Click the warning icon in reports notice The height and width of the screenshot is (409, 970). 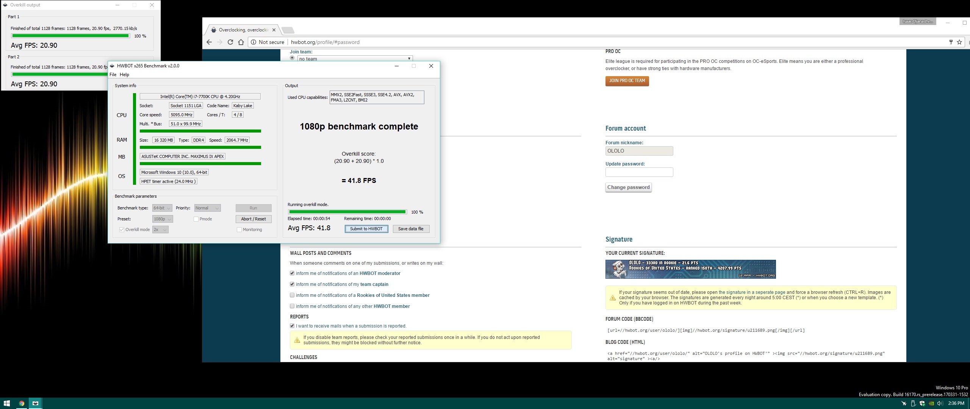297,340
